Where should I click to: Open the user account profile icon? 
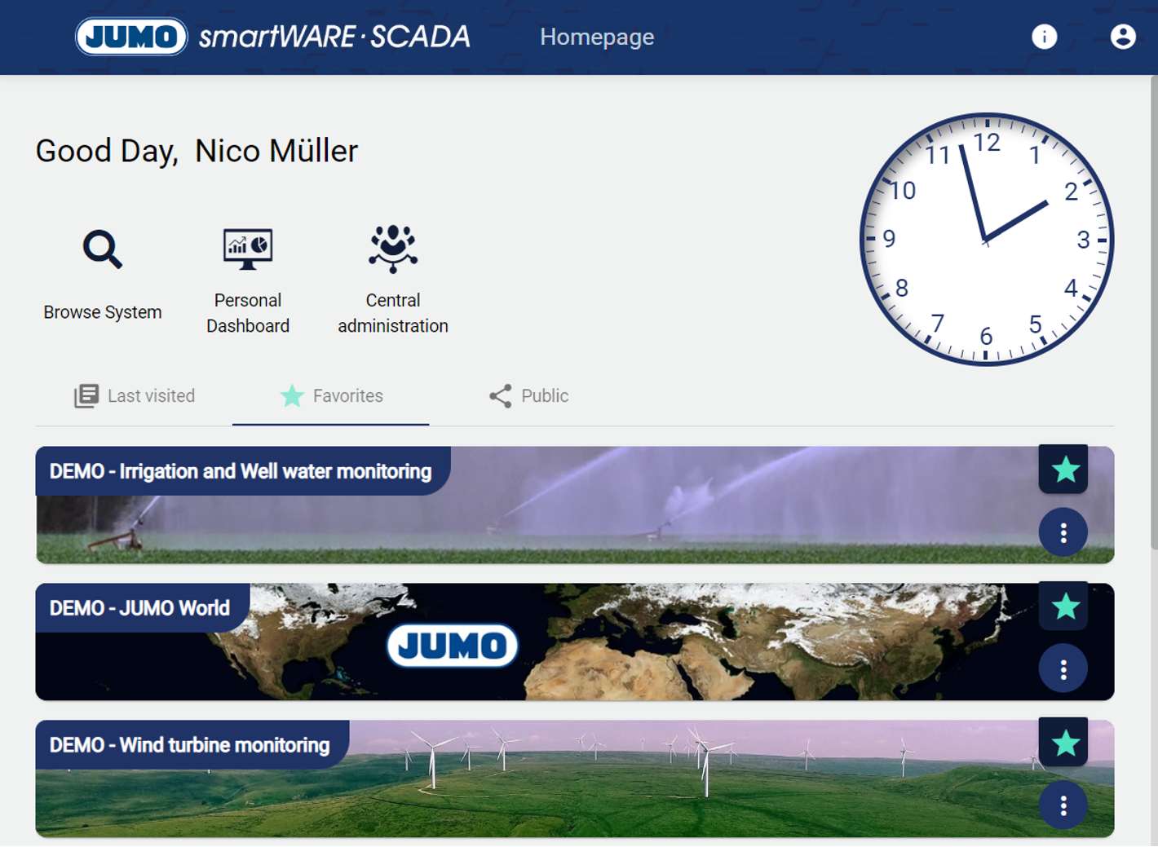click(x=1122, y=37)
